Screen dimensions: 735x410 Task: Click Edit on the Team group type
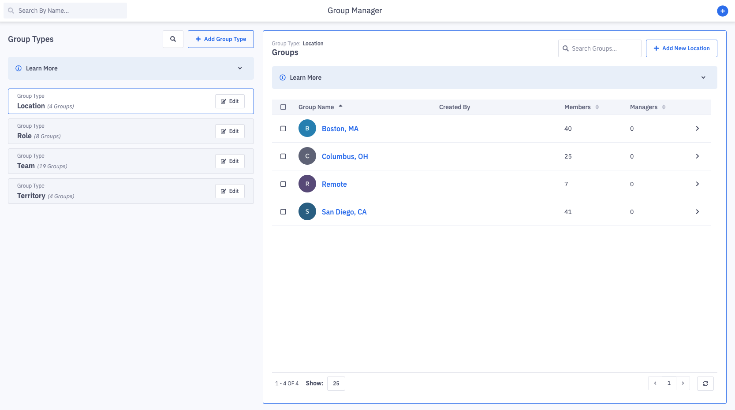pyautogui.click(x=230, y=161)
